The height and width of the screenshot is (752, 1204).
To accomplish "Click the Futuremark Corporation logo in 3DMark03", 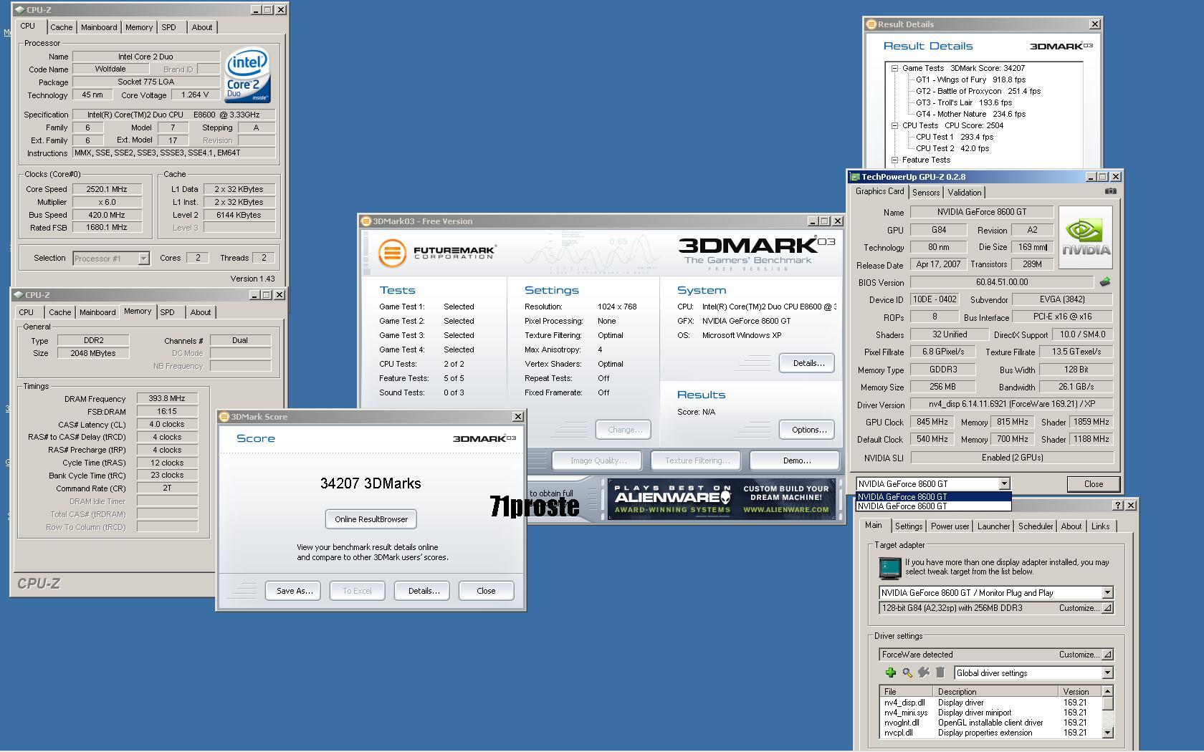I will (x=437, y=253).
